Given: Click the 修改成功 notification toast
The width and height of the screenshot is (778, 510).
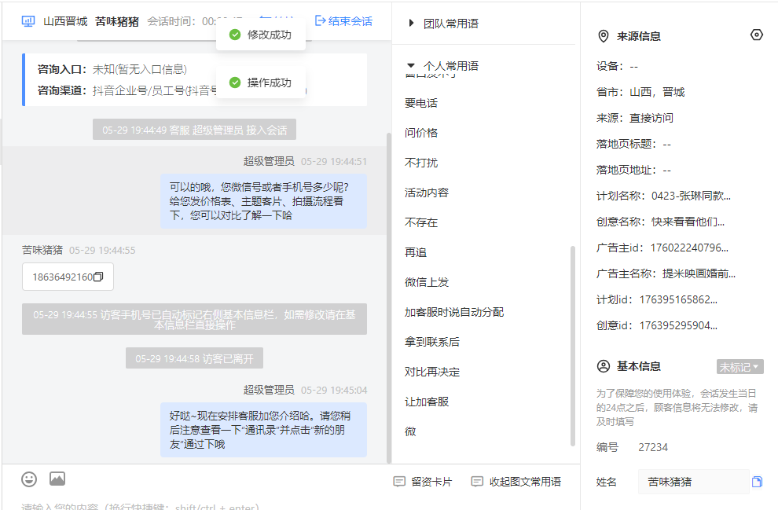Looking at the screenshot, I should point(261,35).
